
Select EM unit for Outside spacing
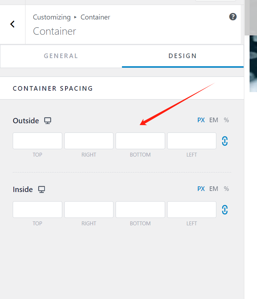[214, 120]
